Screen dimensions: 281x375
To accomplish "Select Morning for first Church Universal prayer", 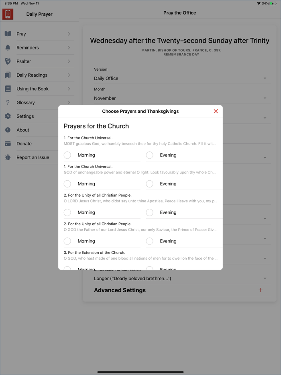I will [x=67, y=155].
